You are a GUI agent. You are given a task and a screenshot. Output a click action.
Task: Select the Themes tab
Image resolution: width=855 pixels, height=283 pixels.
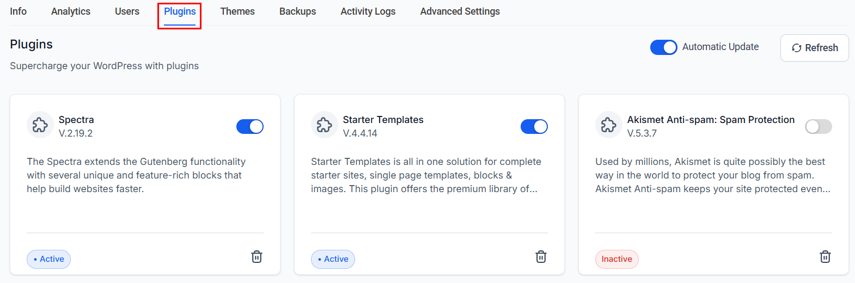[237, 11]
